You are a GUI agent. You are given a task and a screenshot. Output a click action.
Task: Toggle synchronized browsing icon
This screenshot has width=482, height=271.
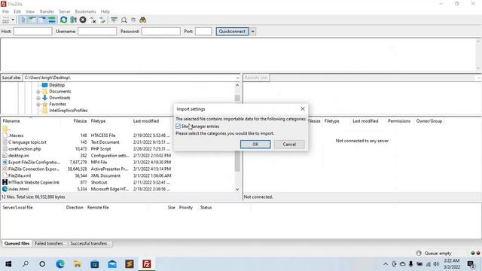click(133, 20)
